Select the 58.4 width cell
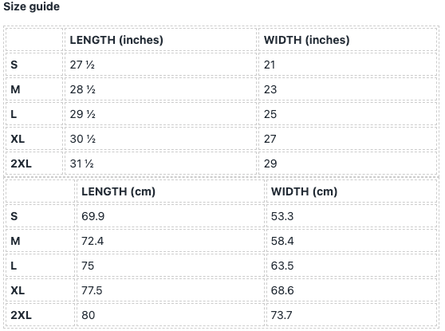This screenshot has height=331, width=445. [282, 241]
